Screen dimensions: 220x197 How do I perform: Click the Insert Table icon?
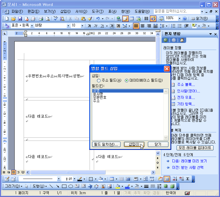[x=132, y=19]
